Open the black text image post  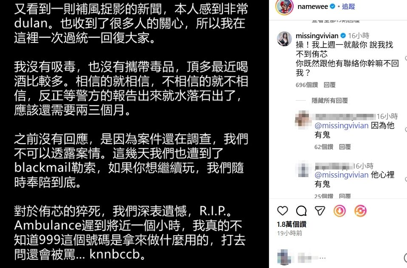pyautogui.click(x=134, y=134)
